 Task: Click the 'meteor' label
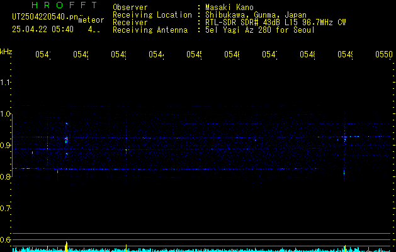[91, 20]
